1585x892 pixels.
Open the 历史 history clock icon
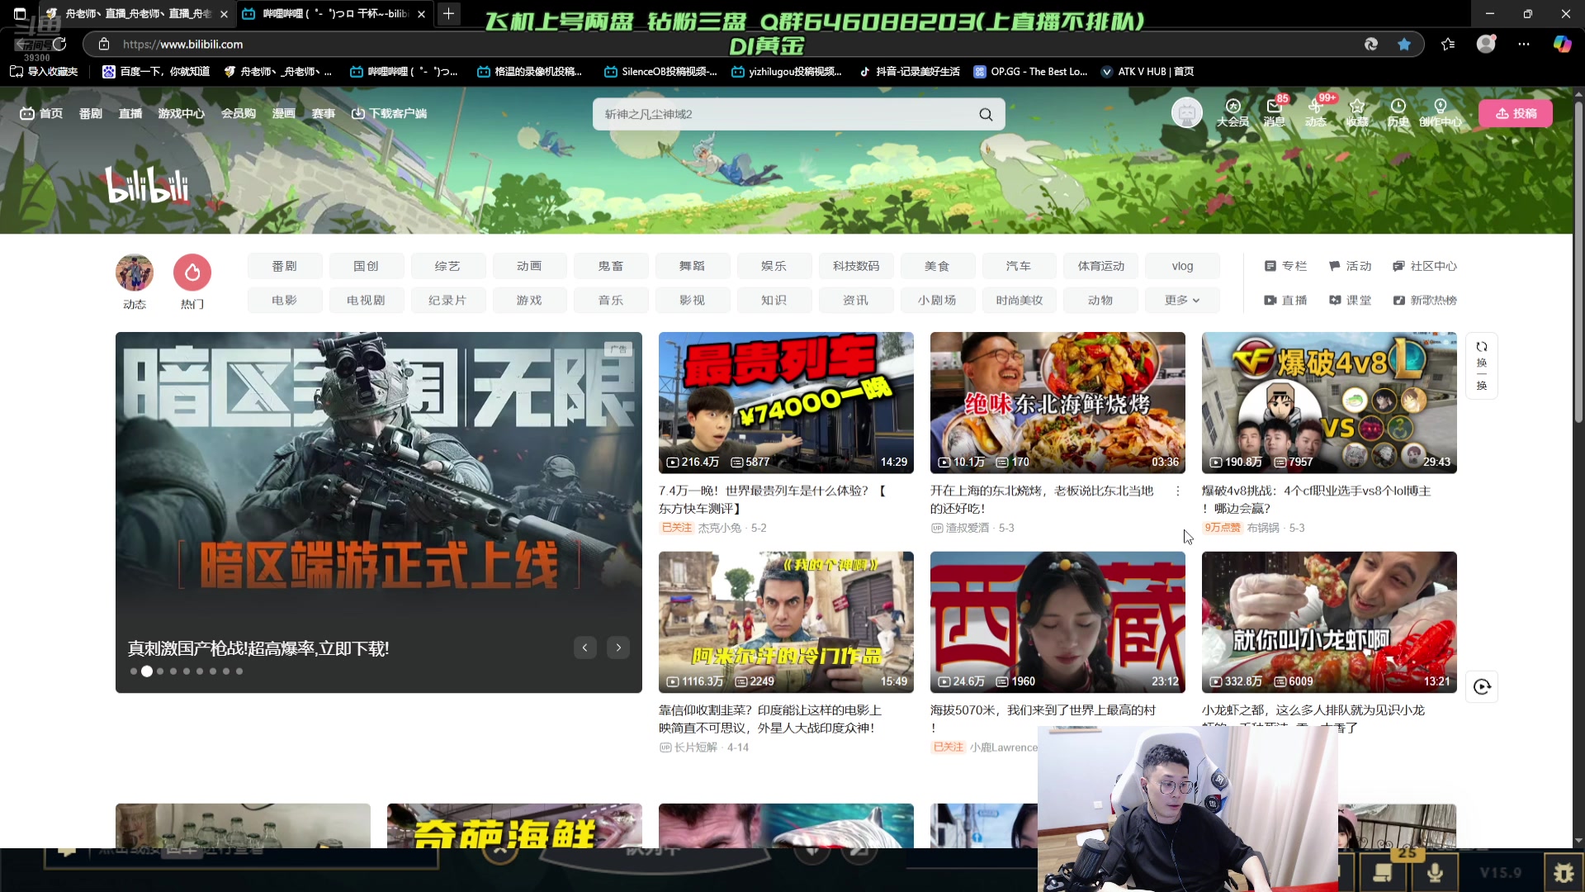pos(1398,112)
